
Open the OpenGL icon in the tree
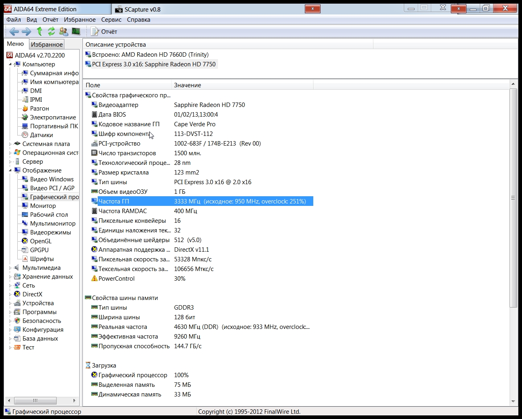(x=25, y=241)
